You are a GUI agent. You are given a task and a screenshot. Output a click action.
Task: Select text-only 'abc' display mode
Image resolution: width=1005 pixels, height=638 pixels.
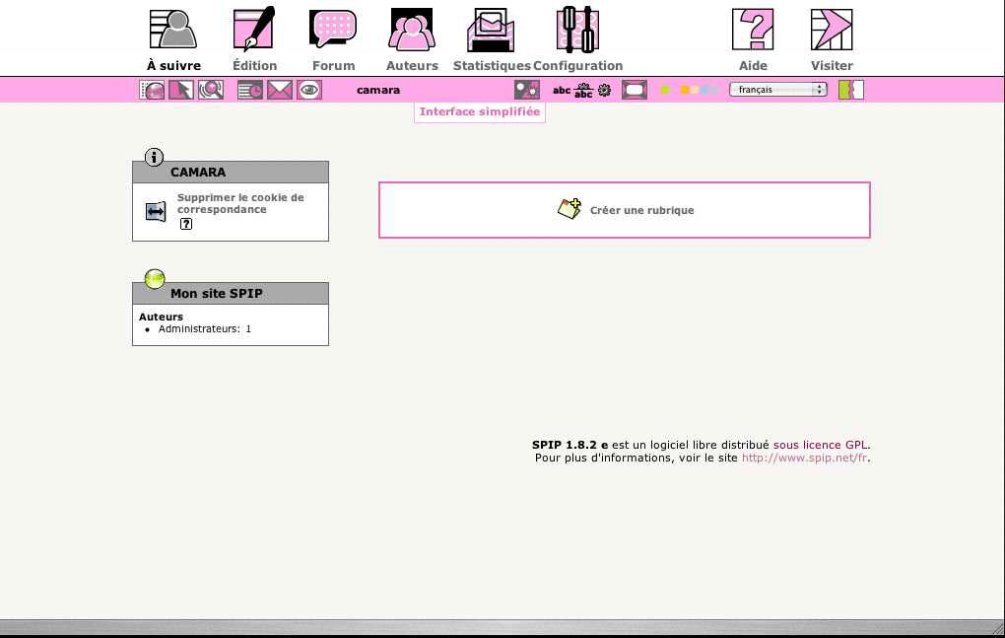coord(562,91)
